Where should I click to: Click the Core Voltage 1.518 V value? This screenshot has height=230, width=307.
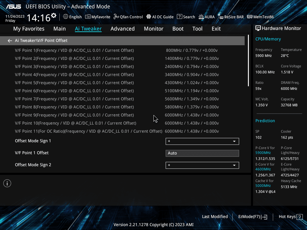coord(287,72)
